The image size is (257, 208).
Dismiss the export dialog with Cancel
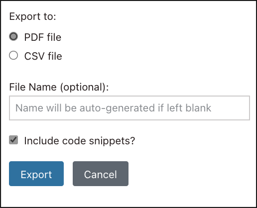101,174
